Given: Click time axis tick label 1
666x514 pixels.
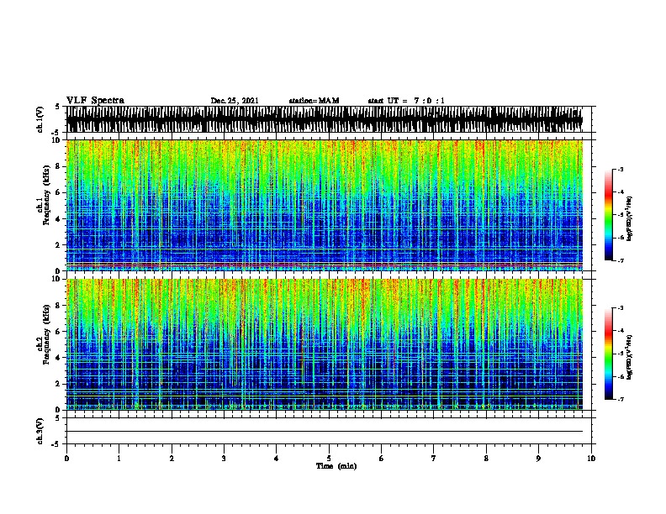Looking at the screenshot, I should [119, 458].
